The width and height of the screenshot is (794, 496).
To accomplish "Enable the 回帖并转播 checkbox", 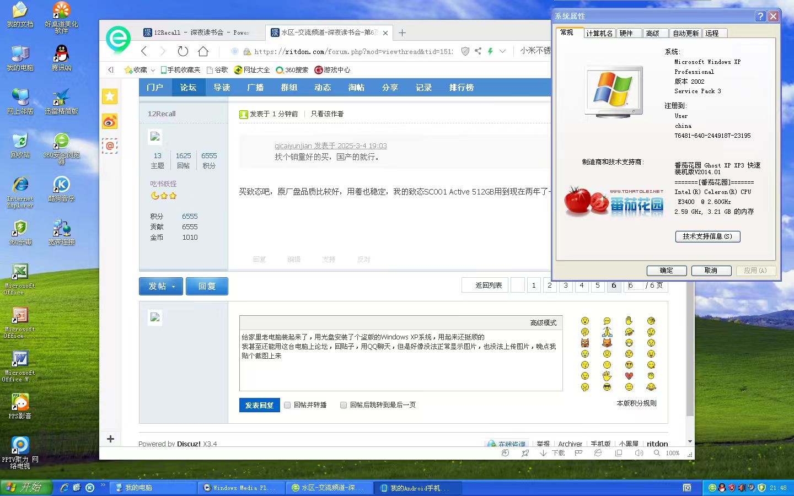I will coord(287,405).
